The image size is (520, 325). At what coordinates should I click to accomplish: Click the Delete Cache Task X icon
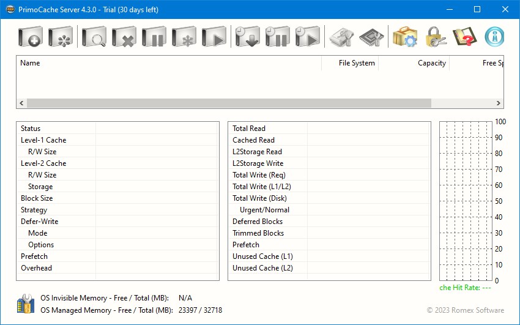click(124, 37)
